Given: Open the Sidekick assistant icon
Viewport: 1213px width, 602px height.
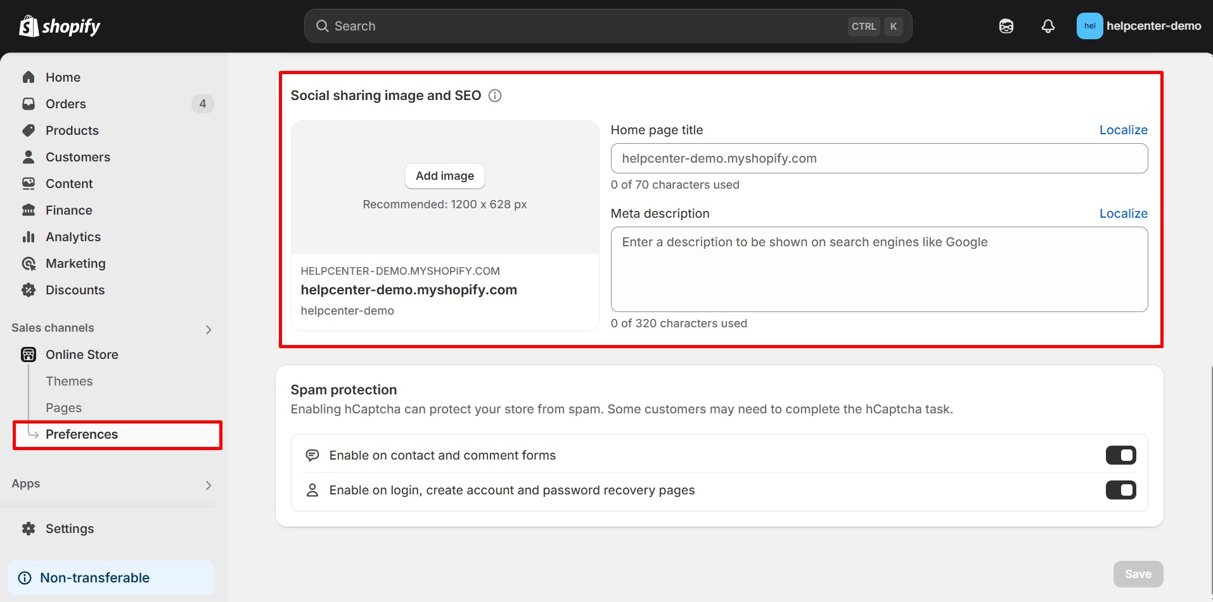Looking at the screenshot, I should pyautogui.click(x=1006, y=26).
